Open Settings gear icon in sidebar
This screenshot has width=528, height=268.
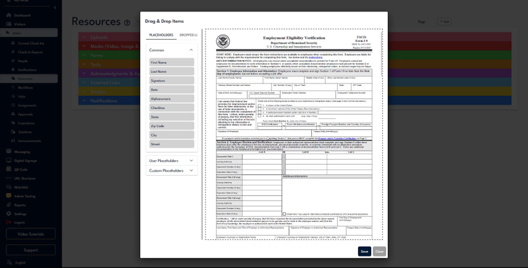(9, 213)
